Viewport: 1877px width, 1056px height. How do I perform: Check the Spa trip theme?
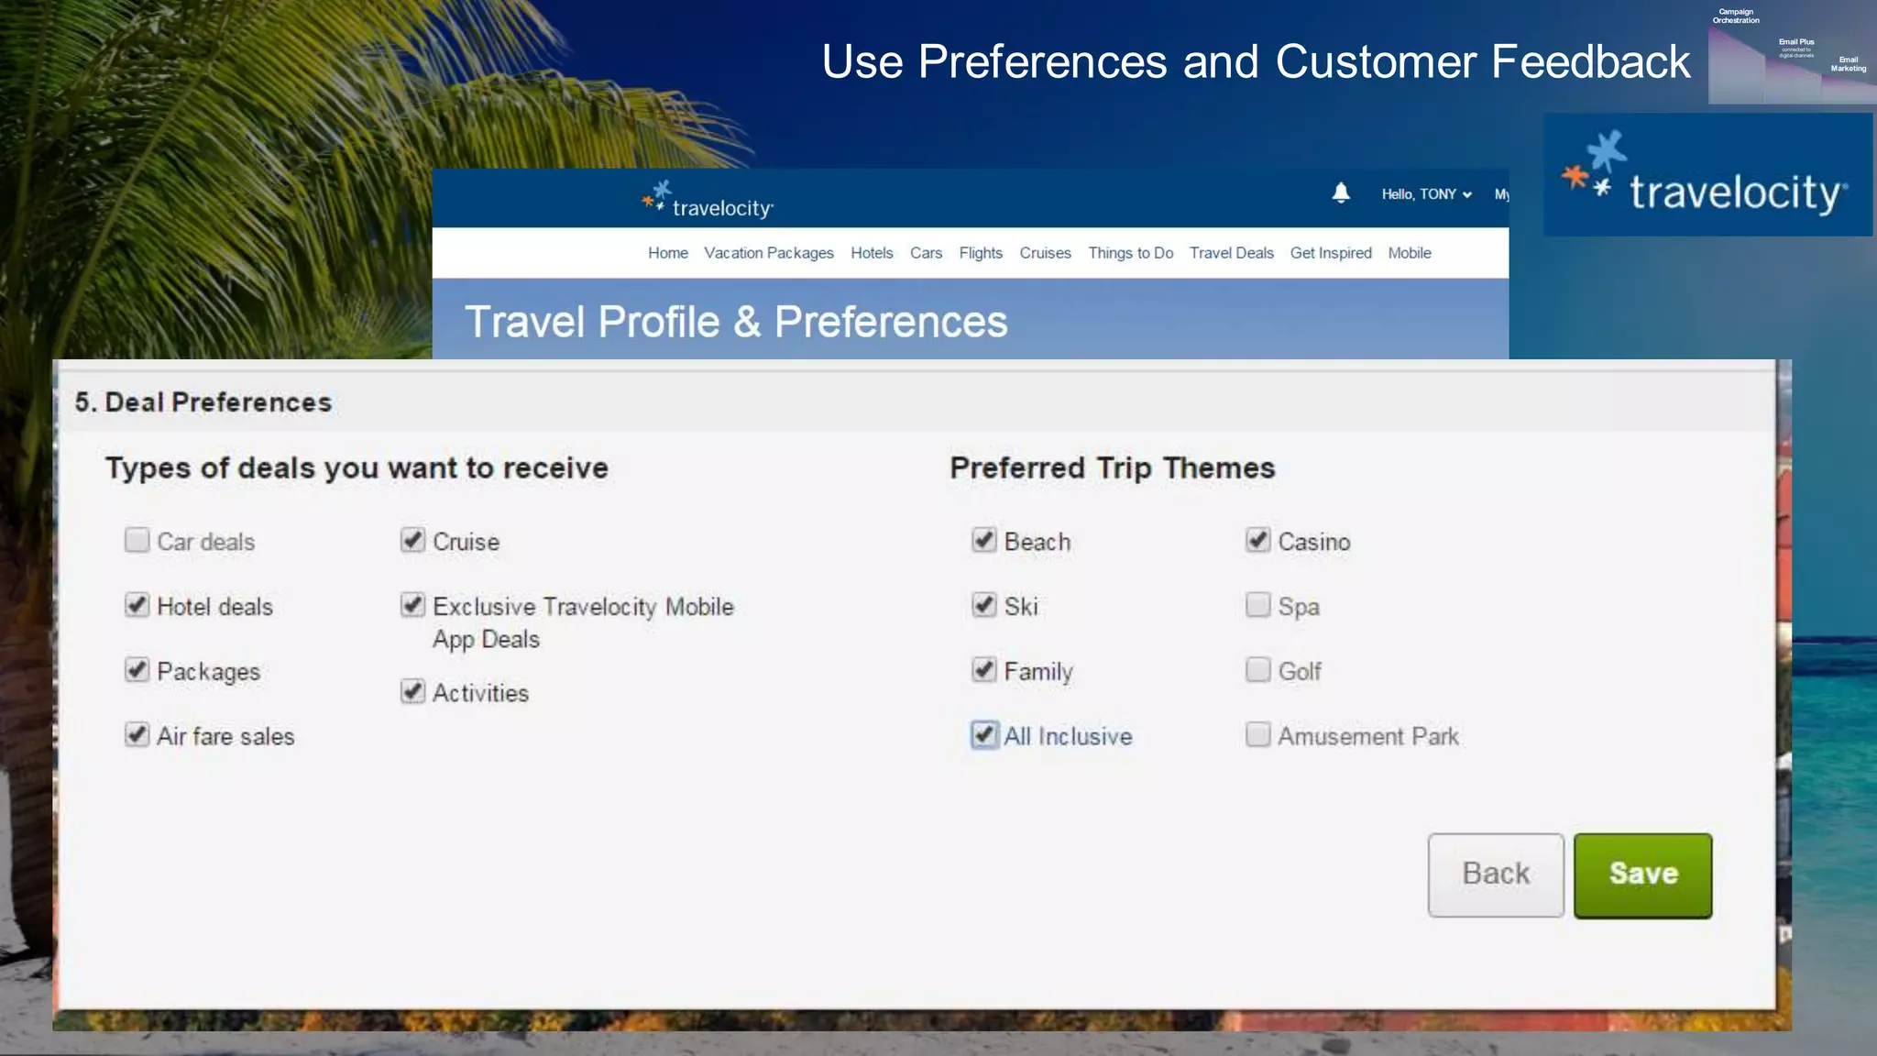pyautogui.click(x=1258, y=605)
